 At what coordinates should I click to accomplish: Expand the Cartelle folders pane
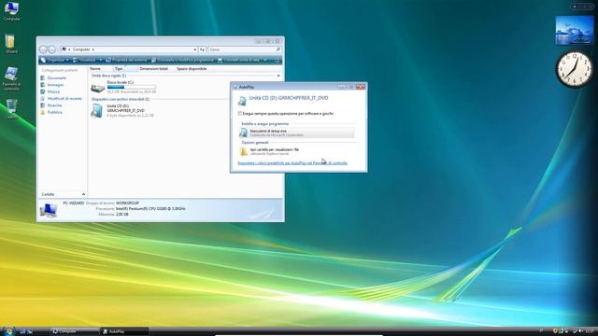coord(83,194)
